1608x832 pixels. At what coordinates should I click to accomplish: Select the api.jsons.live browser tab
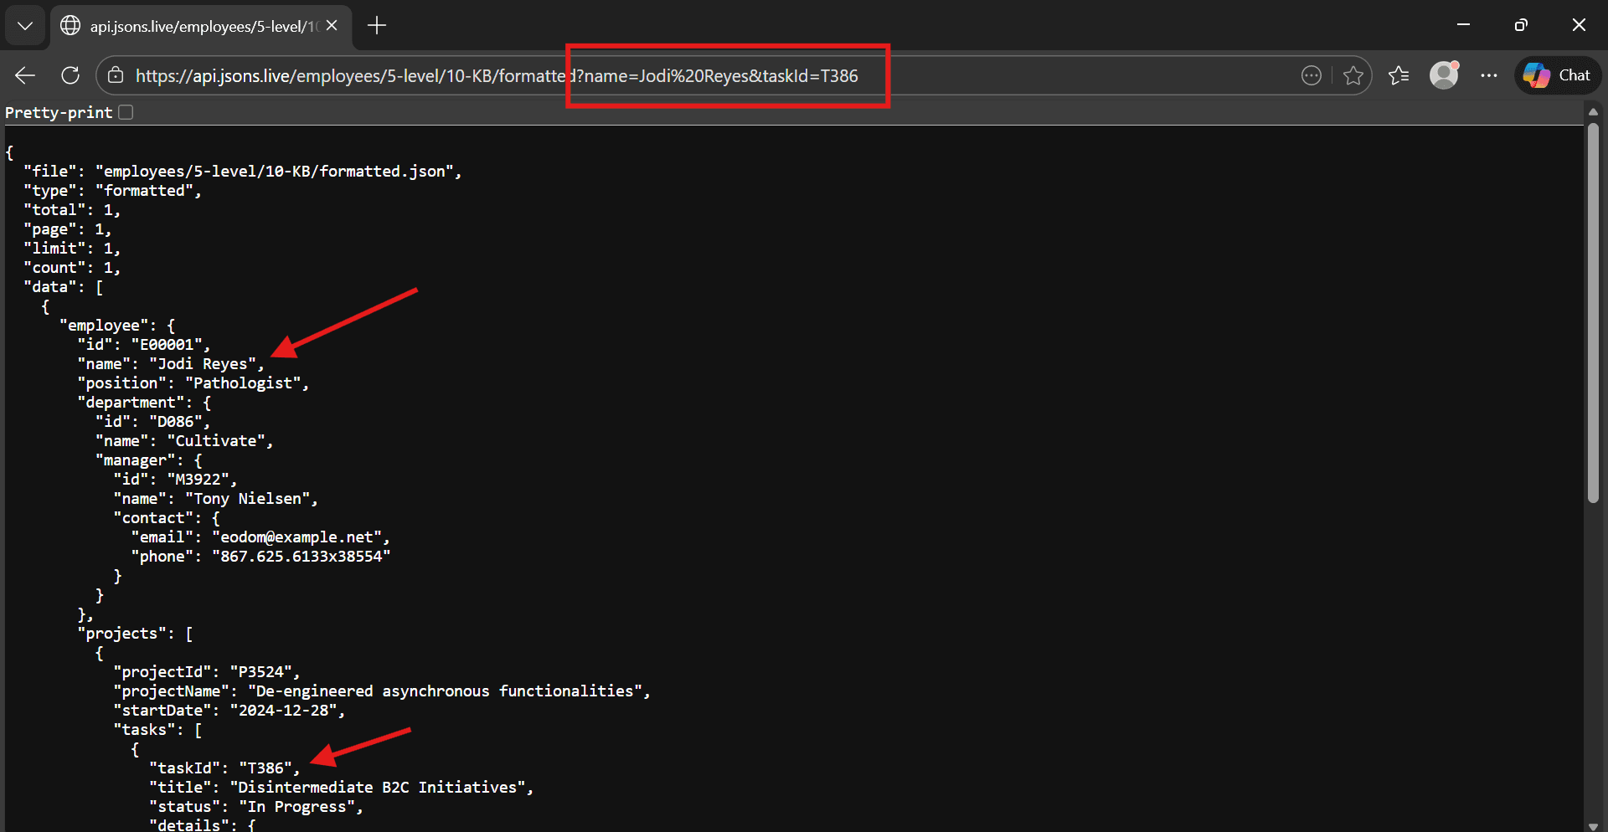tap(201, 26)
